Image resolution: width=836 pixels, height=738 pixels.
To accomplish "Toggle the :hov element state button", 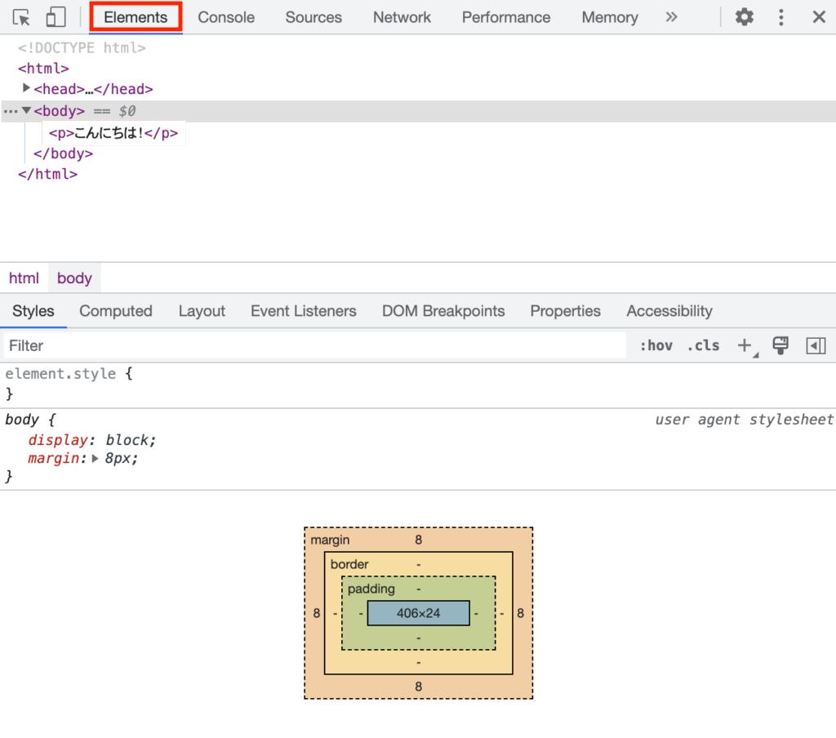I will pyautogui.click(x=656, y=345).
